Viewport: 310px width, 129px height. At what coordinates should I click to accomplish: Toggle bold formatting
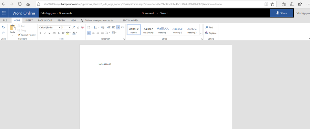point(41,33)
